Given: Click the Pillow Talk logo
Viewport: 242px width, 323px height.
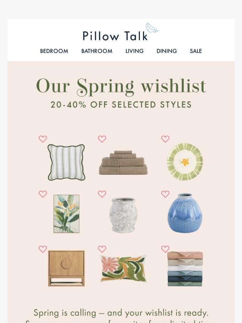Looking at the screenshot, I should coord(121,32).
